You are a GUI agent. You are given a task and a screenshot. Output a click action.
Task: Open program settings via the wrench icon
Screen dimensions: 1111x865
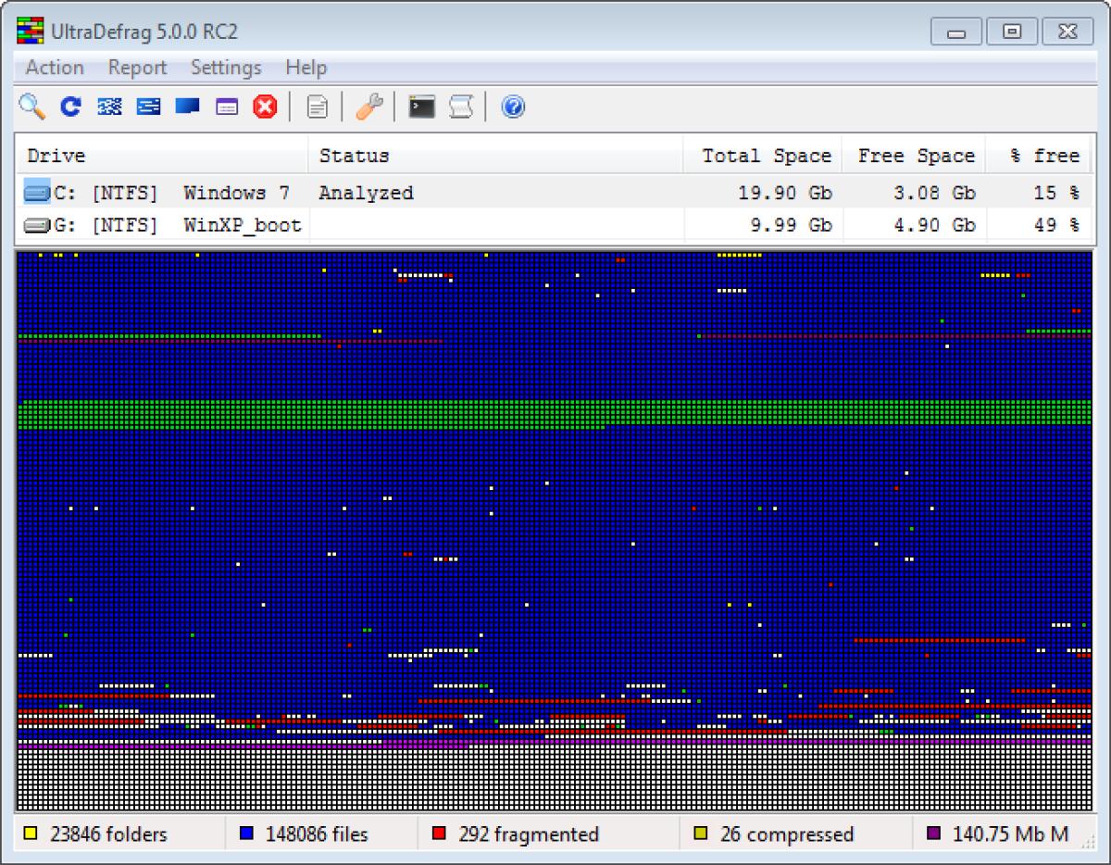coord(368,107)
